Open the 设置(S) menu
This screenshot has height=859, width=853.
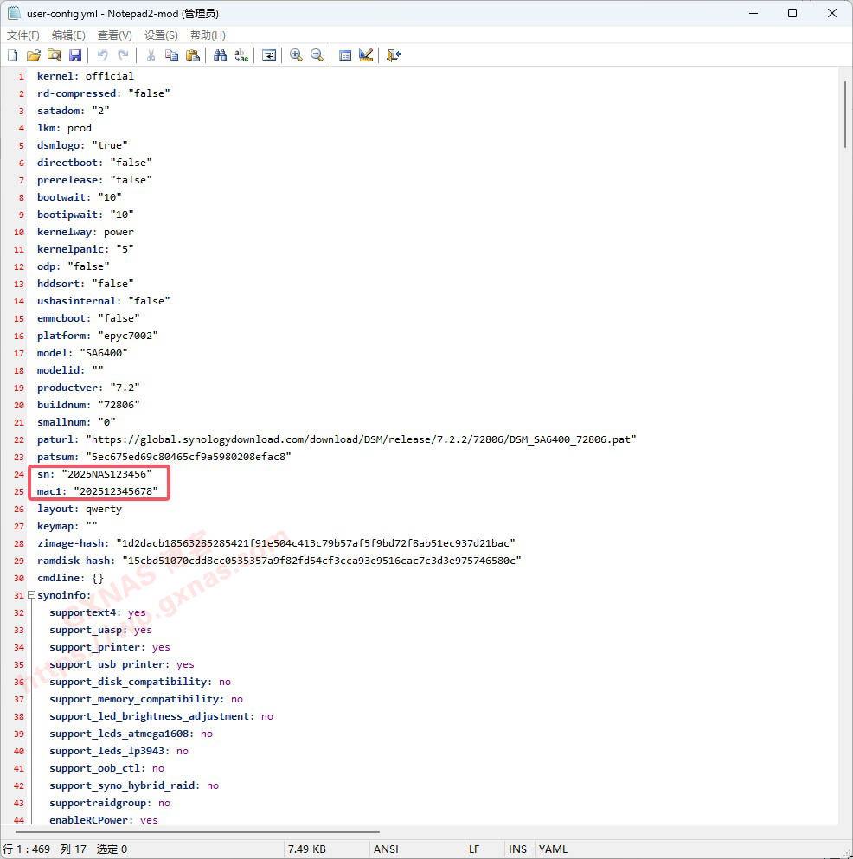(x=161, y=35)
